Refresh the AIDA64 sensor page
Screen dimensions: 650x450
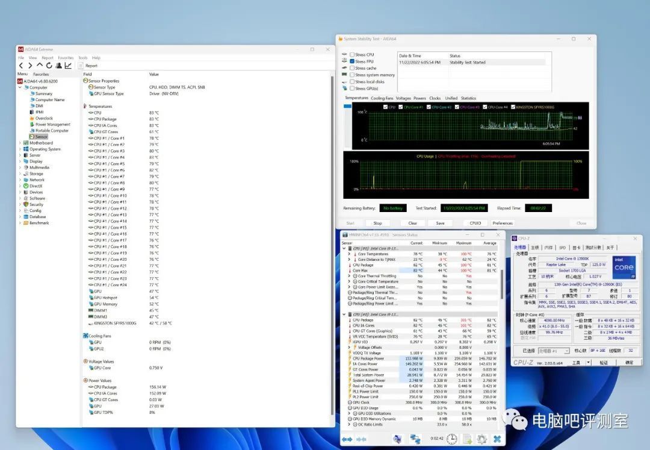click(49, 66)
